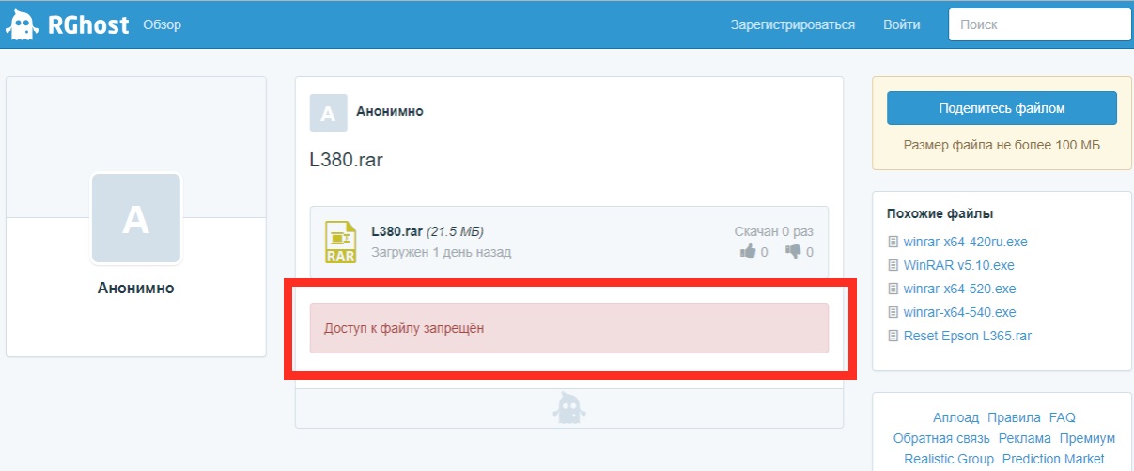The image size is (1134, 471).
Task: Click the file icon beside winrar-x64-420ru.exe
Action: pos(893,243)
